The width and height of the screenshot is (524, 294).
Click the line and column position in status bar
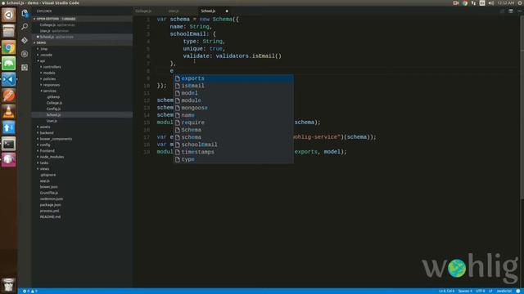446,291
